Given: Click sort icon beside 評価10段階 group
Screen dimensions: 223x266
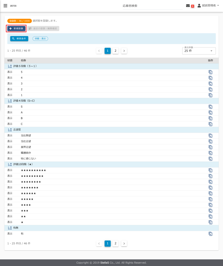Looking at the screenshot, I should 10,164.
